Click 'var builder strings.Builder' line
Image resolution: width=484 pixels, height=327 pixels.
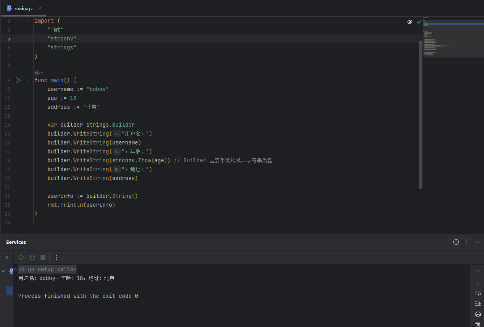[x=91, y=125]
